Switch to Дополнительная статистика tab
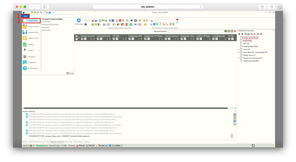The width and height of the screenshot is (296, 162). [39, 142]
